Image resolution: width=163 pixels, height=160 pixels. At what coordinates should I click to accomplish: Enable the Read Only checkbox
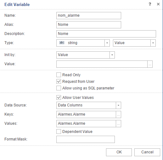(x=59, y=75)
